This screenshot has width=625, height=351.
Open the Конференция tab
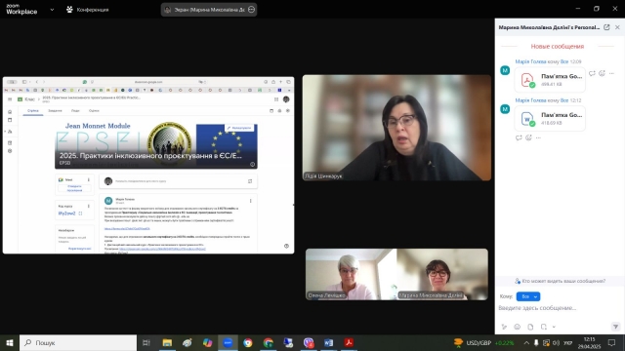pos(87,10)
